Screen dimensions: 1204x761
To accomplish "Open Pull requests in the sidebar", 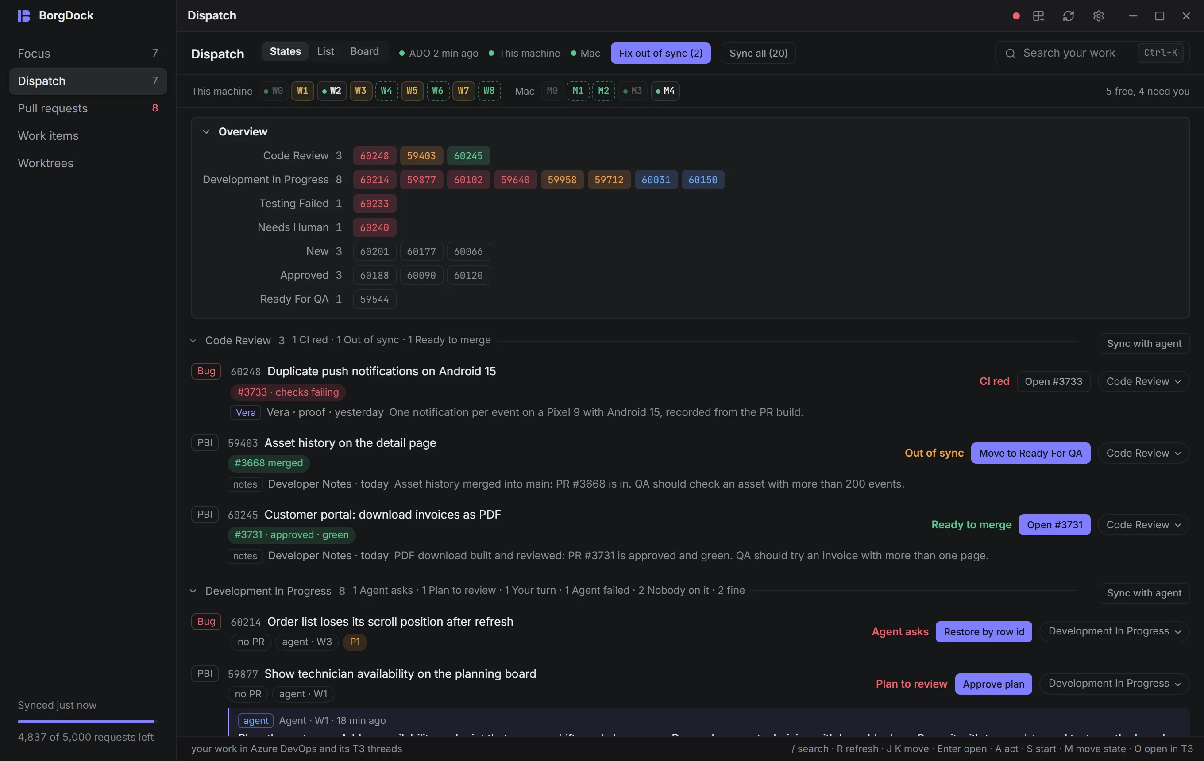I will click(x=88, y=108).
